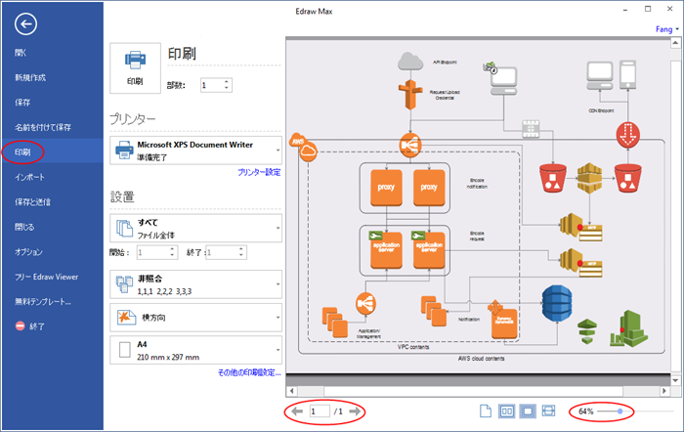The image size is (684, 432).
Task: Expand the すべて ファイル全体 range dropdown
Action: point(195,229)
